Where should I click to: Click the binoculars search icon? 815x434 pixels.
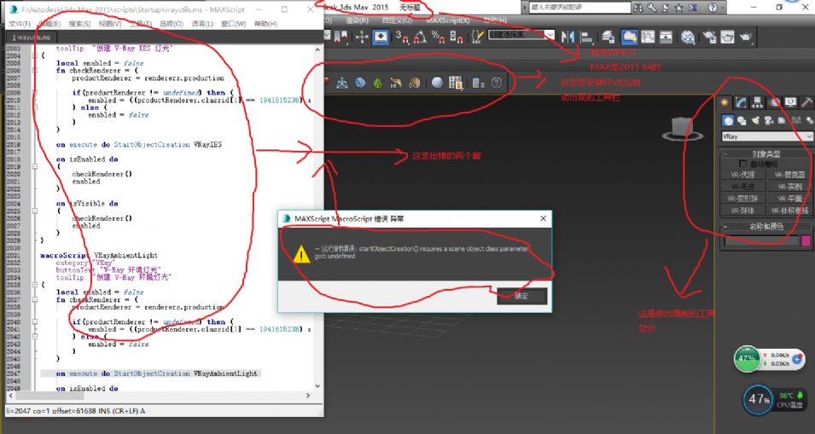(637, 8)
